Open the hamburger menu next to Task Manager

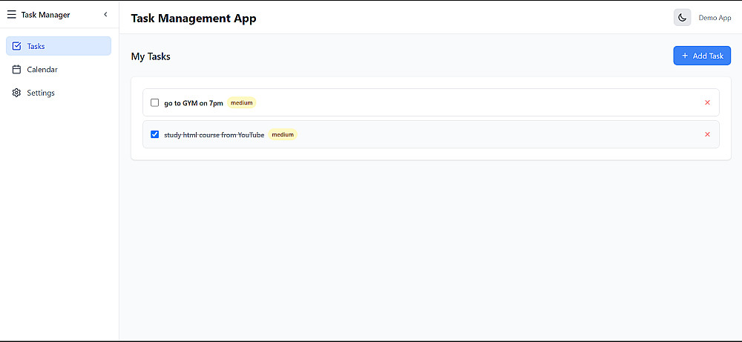click(11, 14)
